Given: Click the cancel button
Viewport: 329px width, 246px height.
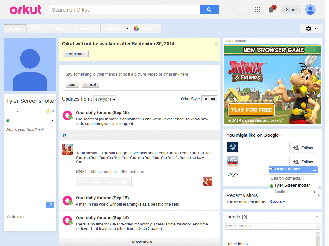Looking at the screenshot, I should (x=90, y=85).
